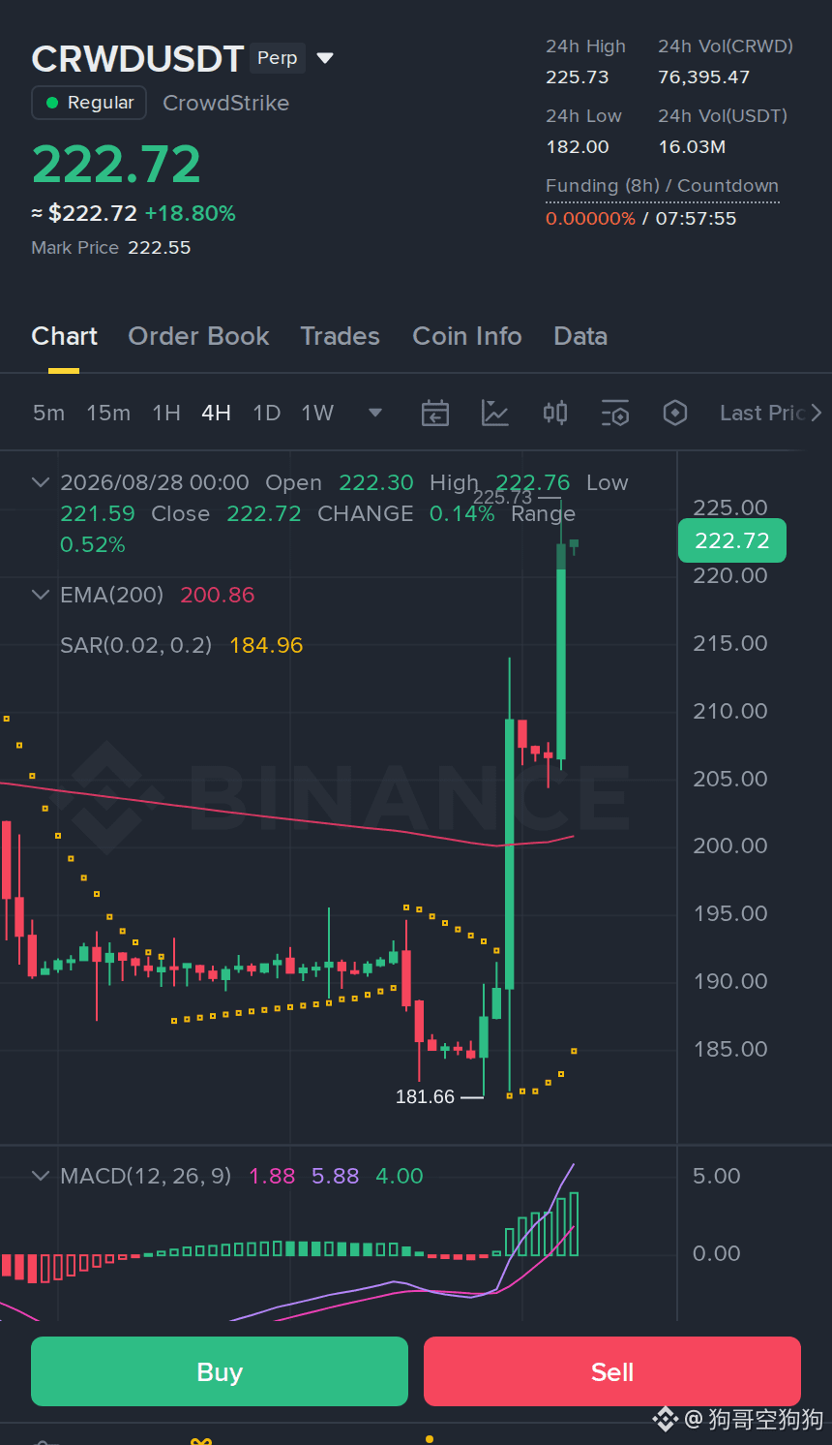Select the 4H timeframe
The image size is (832, 1445).
[216, 413]
